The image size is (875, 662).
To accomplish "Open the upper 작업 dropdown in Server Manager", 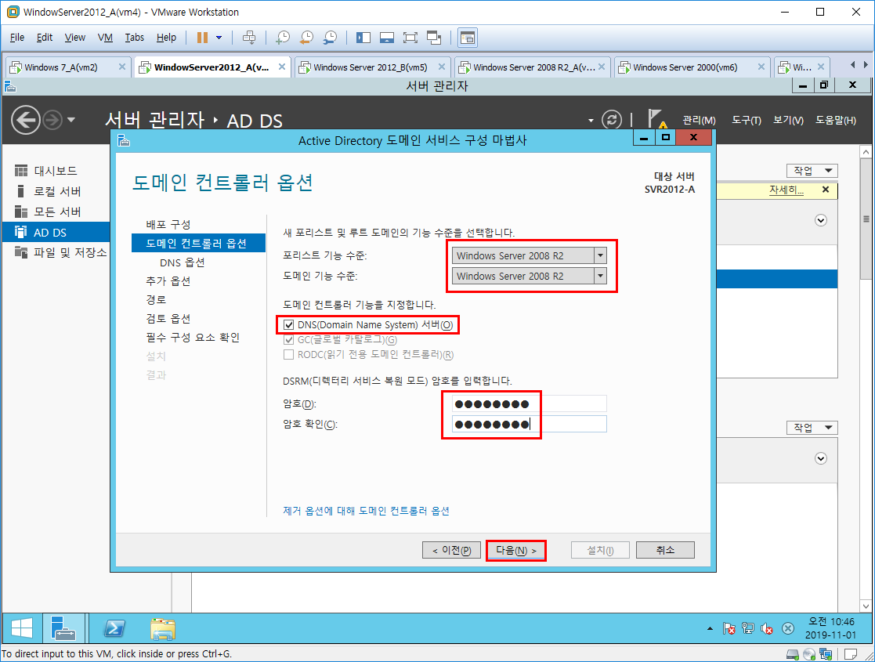I will tap(812, 171).
